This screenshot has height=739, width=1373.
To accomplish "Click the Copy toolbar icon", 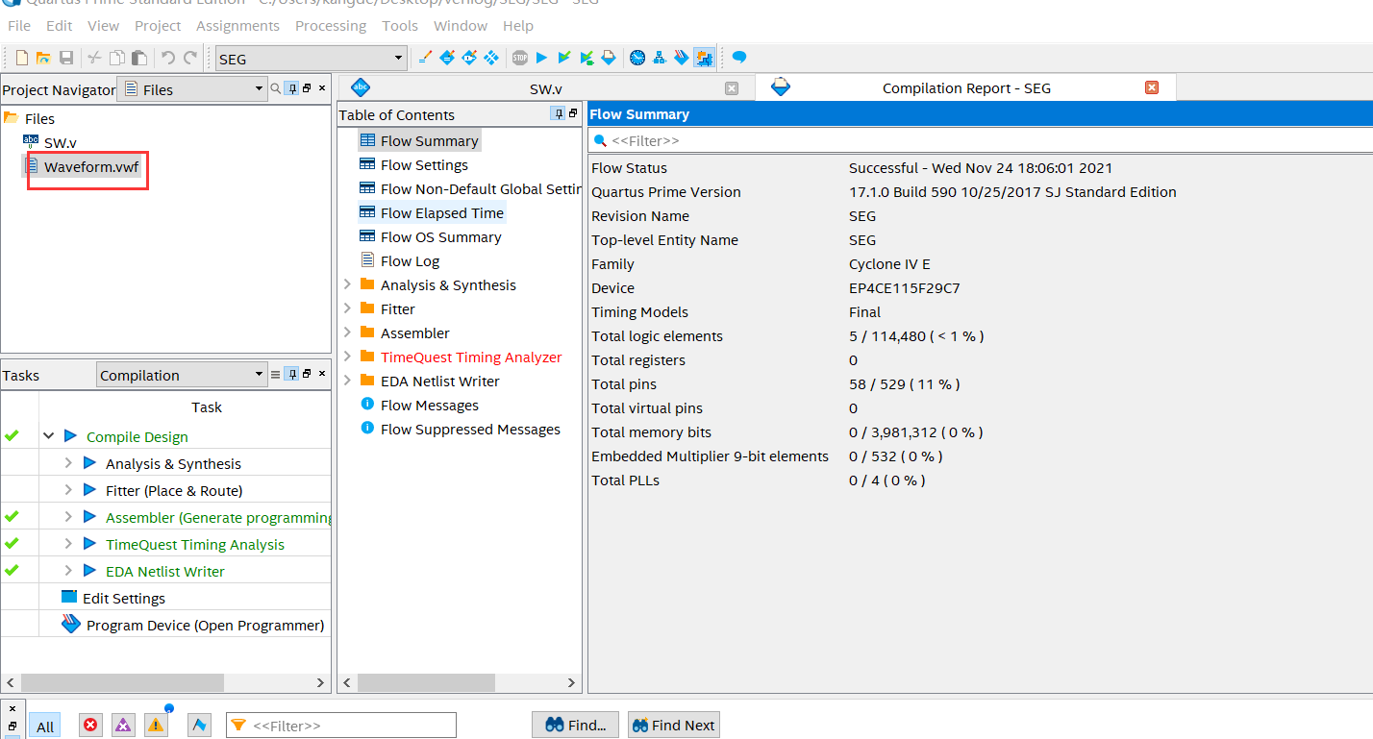I will [x=116, y=59].
